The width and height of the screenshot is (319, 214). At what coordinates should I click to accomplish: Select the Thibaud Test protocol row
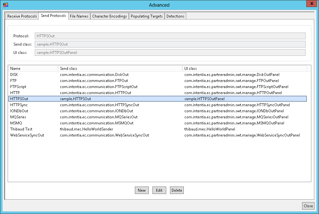click(x=21, y=129)
